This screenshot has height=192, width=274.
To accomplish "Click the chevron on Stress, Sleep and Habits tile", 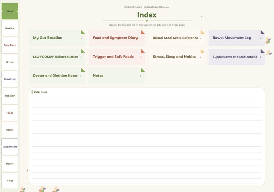I will click(x=201, y=57).
